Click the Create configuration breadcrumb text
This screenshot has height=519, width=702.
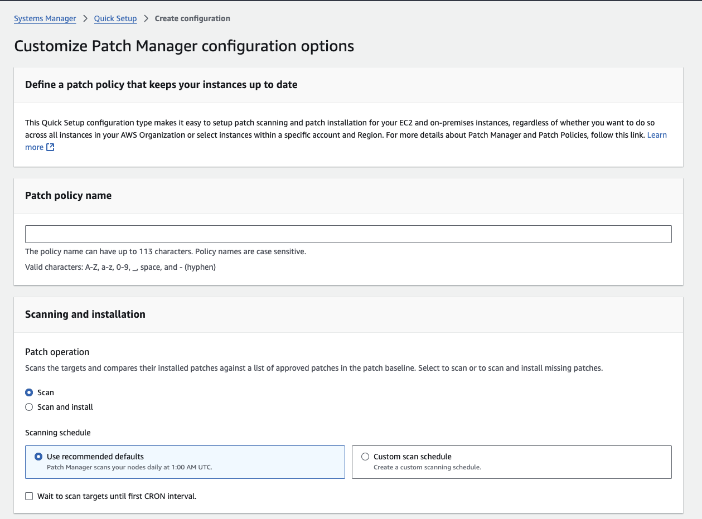192,18
